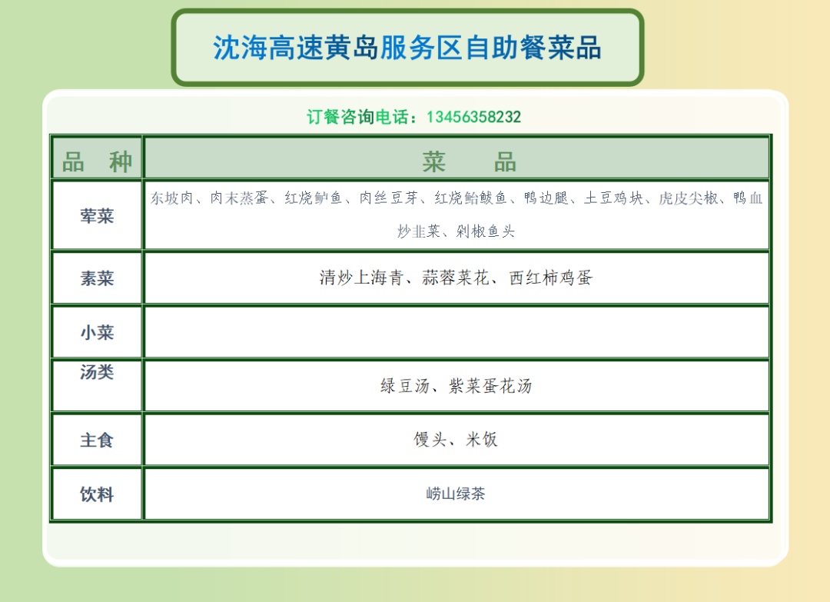Click the 饮料 category cell
Image resolution: width=830 pixels, height=602 pixels.
97,494
